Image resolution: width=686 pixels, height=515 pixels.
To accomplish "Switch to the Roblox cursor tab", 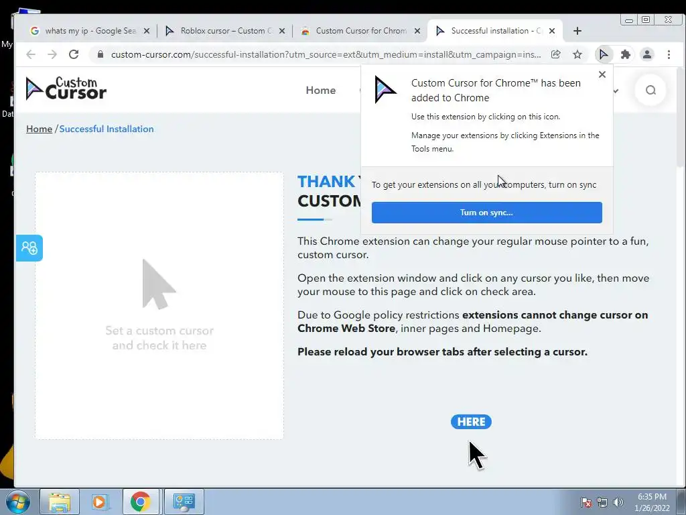I will point(224,31).
